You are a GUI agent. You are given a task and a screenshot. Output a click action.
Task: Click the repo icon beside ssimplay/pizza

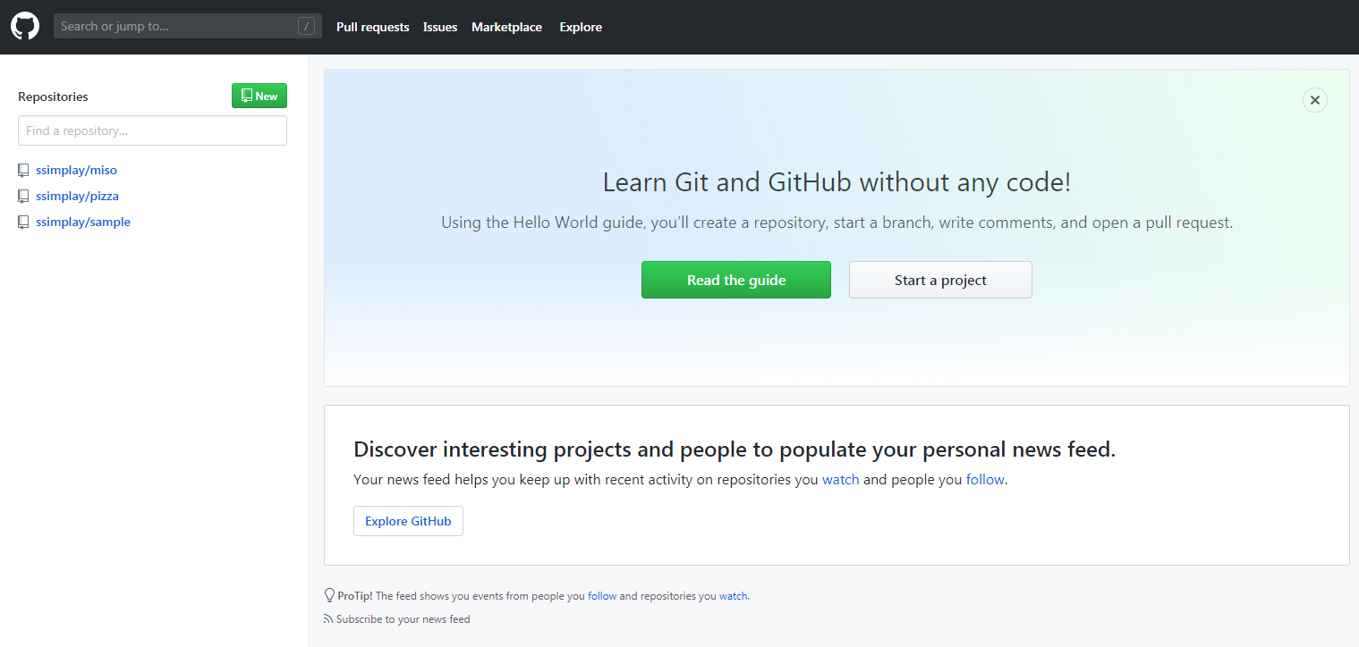click(x=23, y=196)
